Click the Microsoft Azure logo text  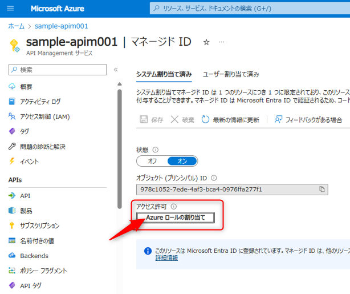tap(58, 9)
